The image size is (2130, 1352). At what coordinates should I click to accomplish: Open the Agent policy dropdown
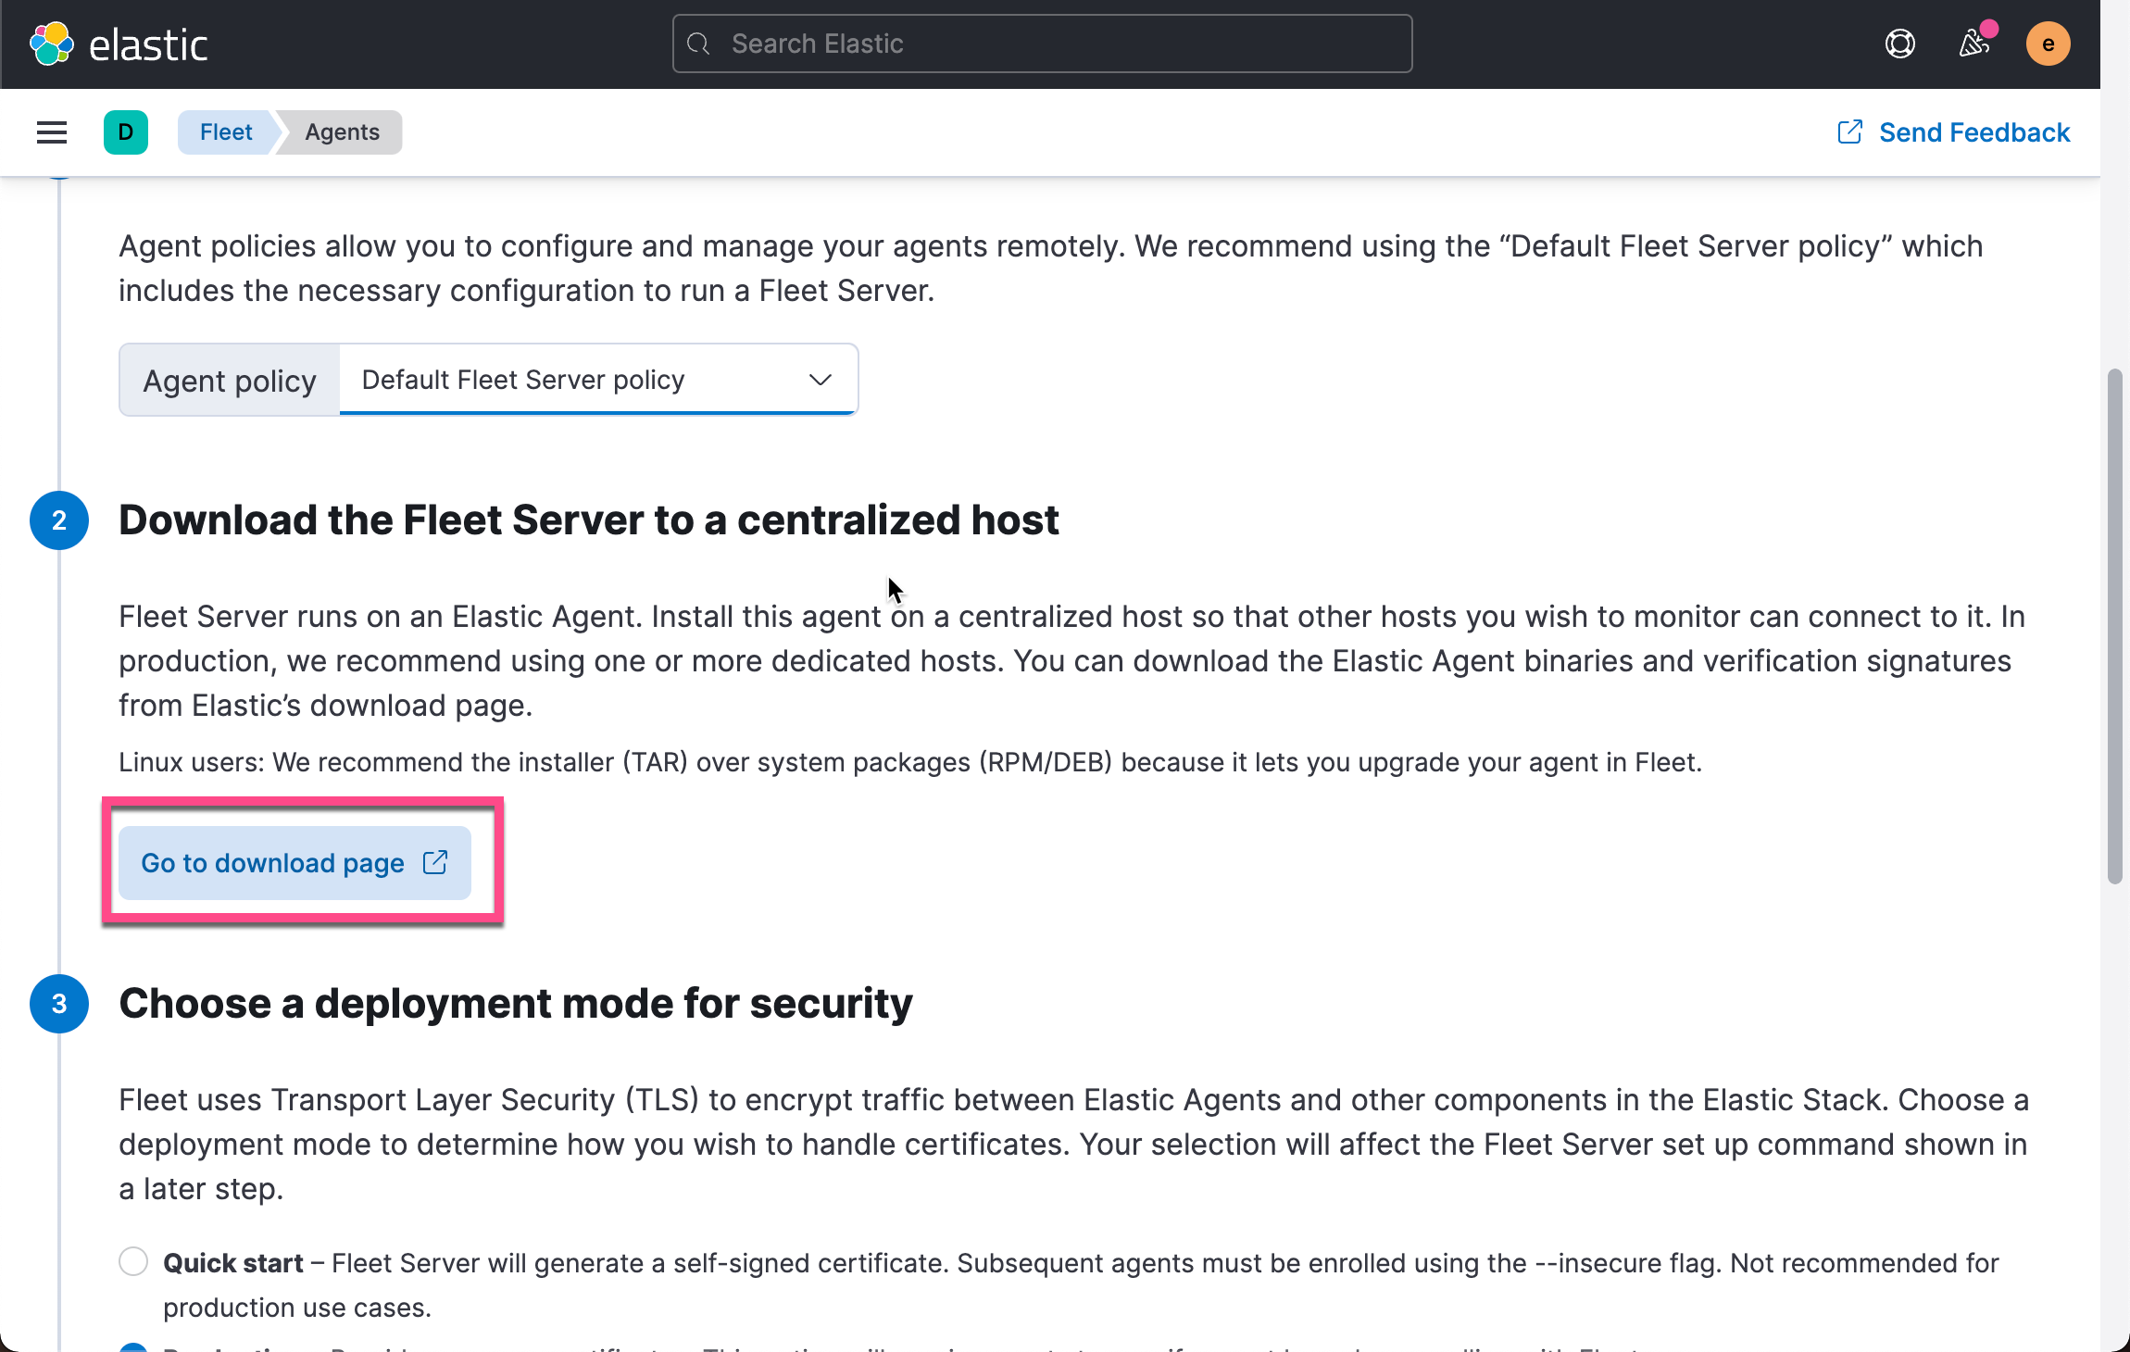tap(596, 380)
